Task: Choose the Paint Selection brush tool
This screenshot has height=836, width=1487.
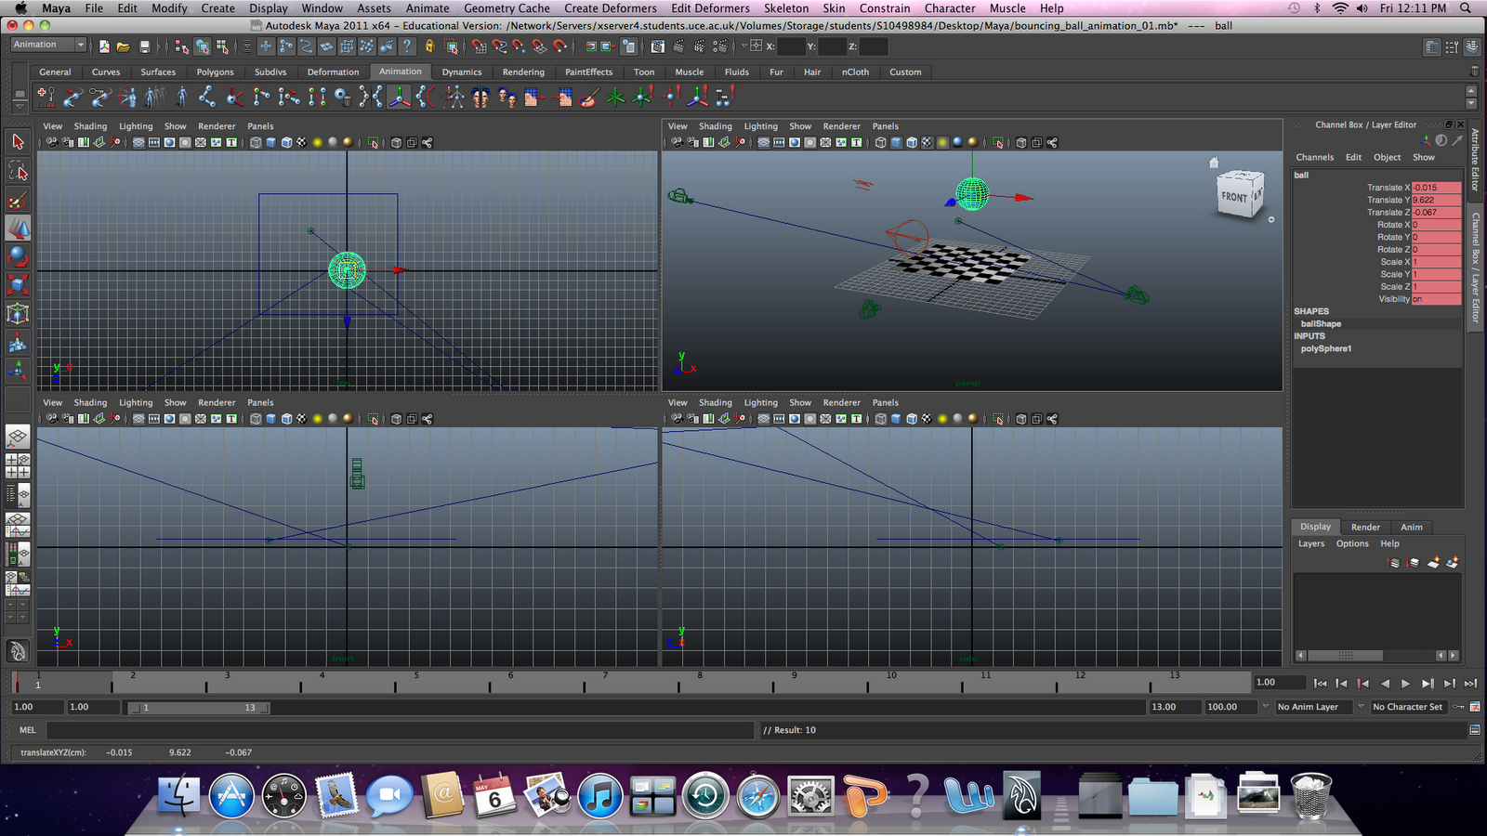Action: [x=18, y=200]
